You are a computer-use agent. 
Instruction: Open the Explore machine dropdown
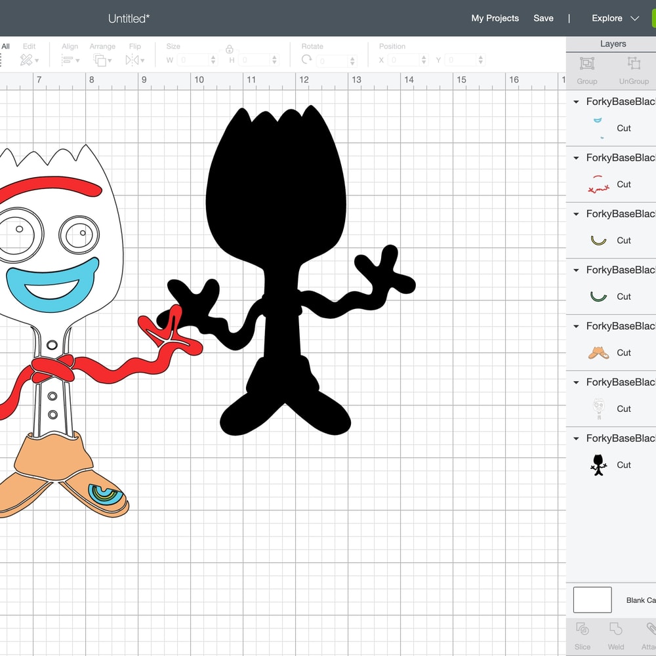click(x=615, y=18)
